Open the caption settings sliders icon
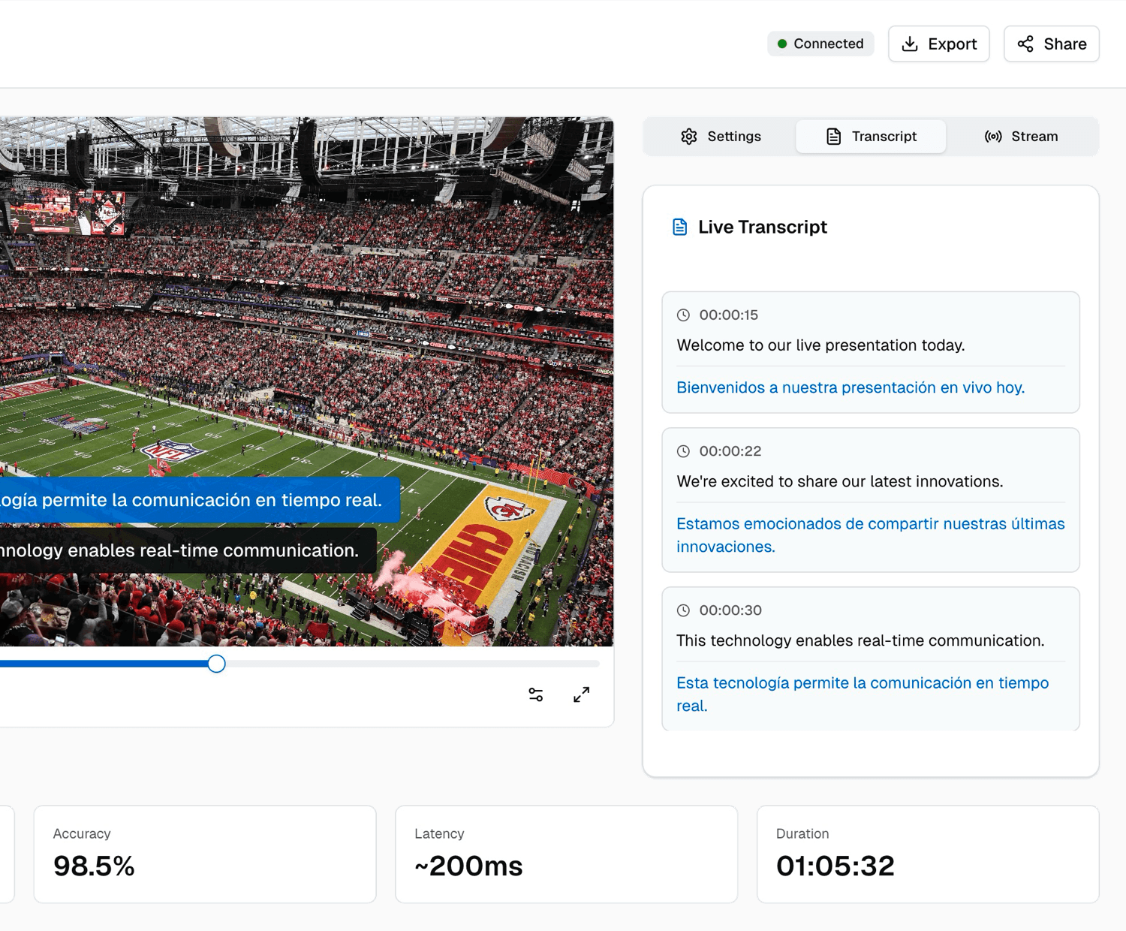Screen dimensions: 1126x931 click(534, 694)
